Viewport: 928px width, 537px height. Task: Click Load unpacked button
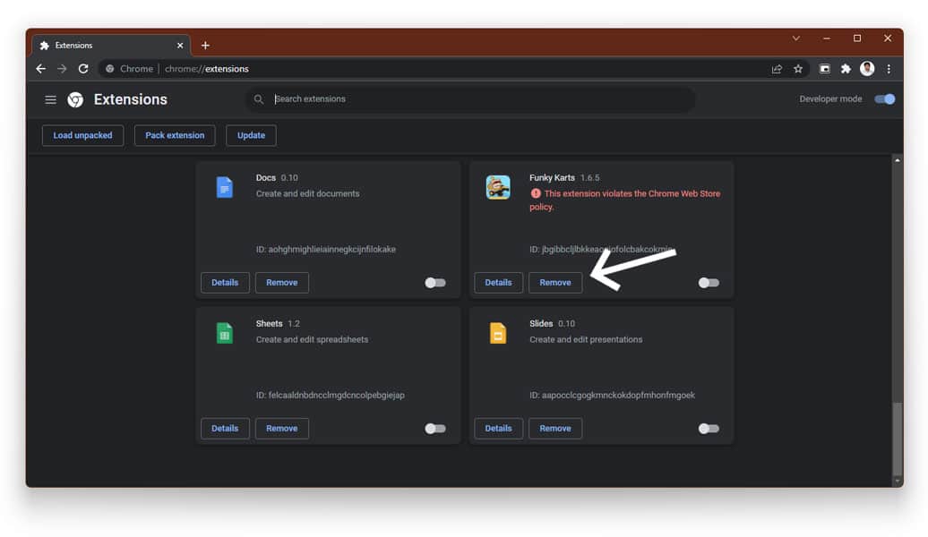tap(82, 135)
